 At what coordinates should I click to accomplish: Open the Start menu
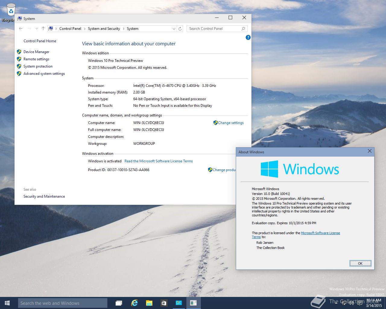tap(7, 303)
